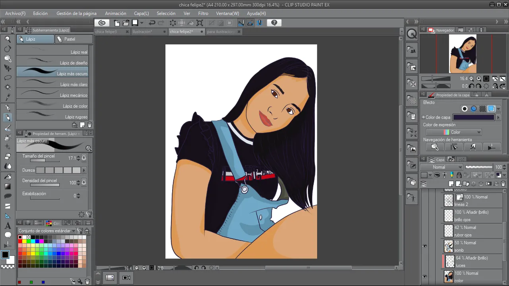Adjust Estabilización stepper arrows
509x286 pixels.
78,196
